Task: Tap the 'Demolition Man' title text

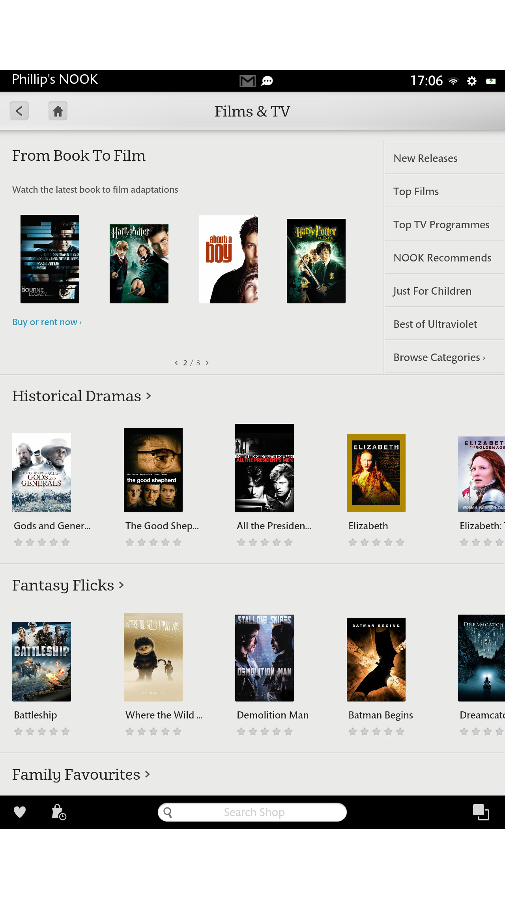Action: [x=273, y=715]
